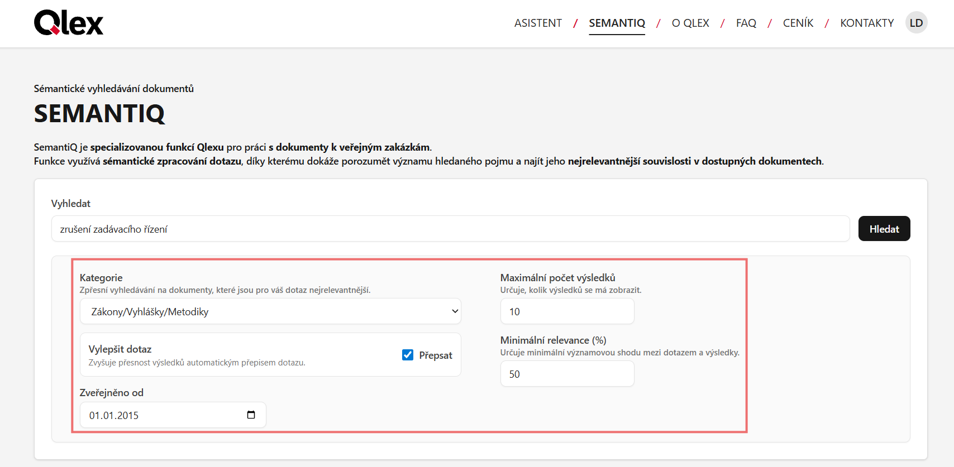Click the Přepsat label text
The image size is (954, 467).
pos(436,355)
